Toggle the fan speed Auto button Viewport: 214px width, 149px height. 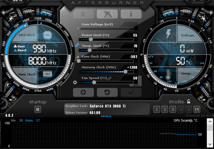136,85
